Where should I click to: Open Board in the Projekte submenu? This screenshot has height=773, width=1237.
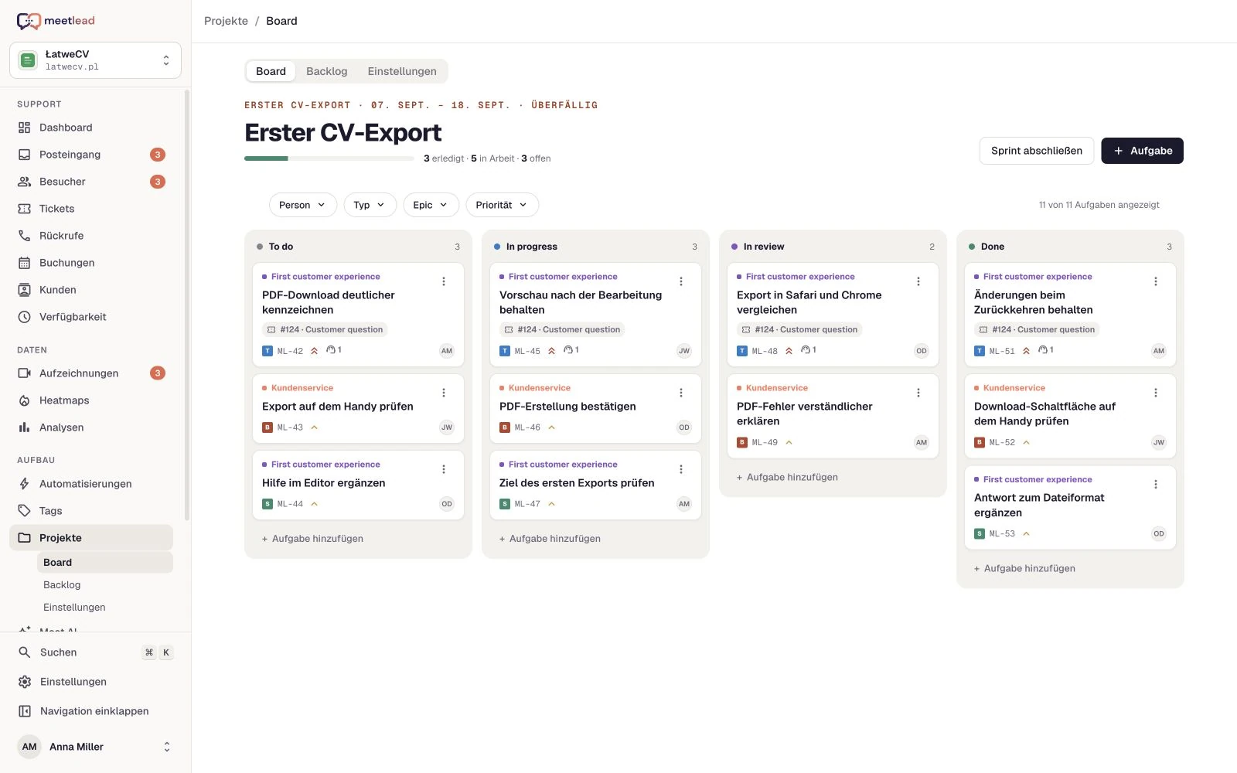(x=104, y=563)
